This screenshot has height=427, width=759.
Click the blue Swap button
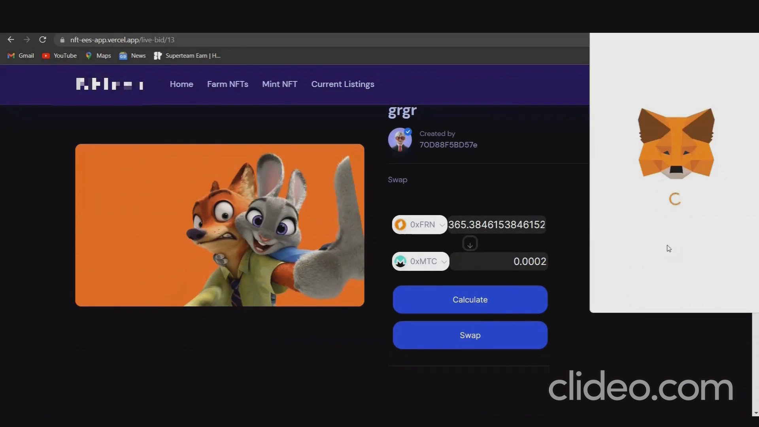coord(470,335)
